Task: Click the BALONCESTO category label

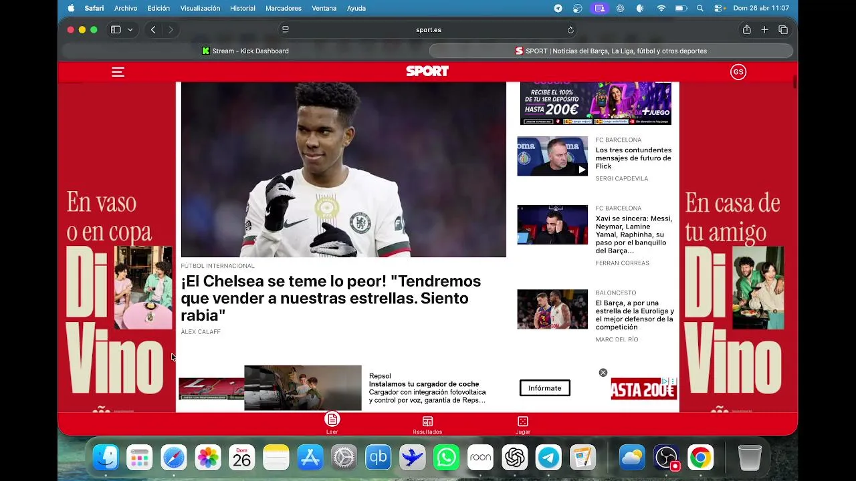Action: 616,293
